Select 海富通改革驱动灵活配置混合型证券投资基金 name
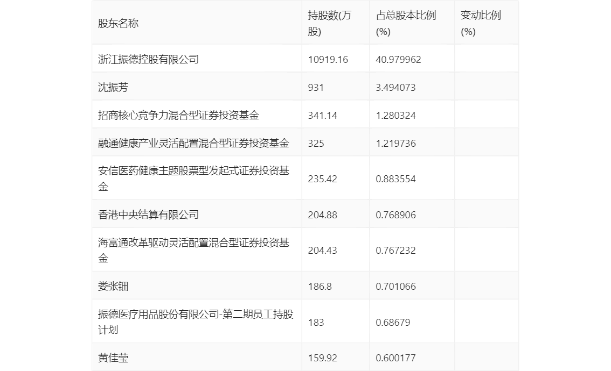The width and height of the screenshot is (611, 371). pyautogui.click(x=193, y=250)
